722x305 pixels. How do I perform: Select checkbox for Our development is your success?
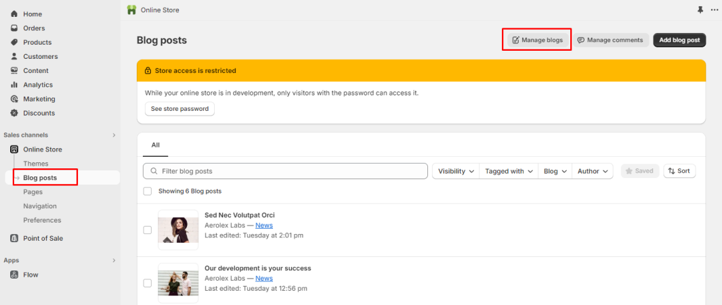tap(148, 283)
